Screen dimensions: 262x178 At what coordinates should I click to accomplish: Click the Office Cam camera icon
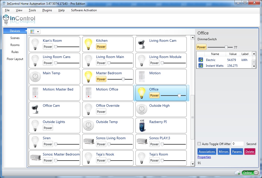[35, 109]
